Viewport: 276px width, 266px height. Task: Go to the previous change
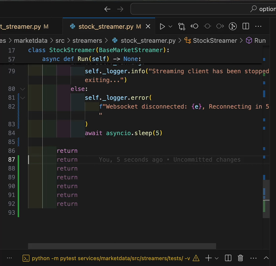[194, 26]
